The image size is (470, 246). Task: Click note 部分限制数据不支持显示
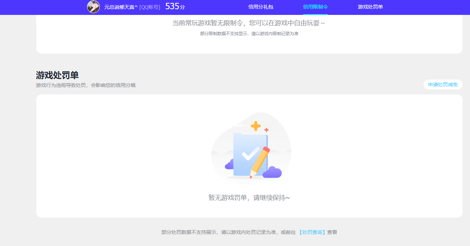[225, 34]
